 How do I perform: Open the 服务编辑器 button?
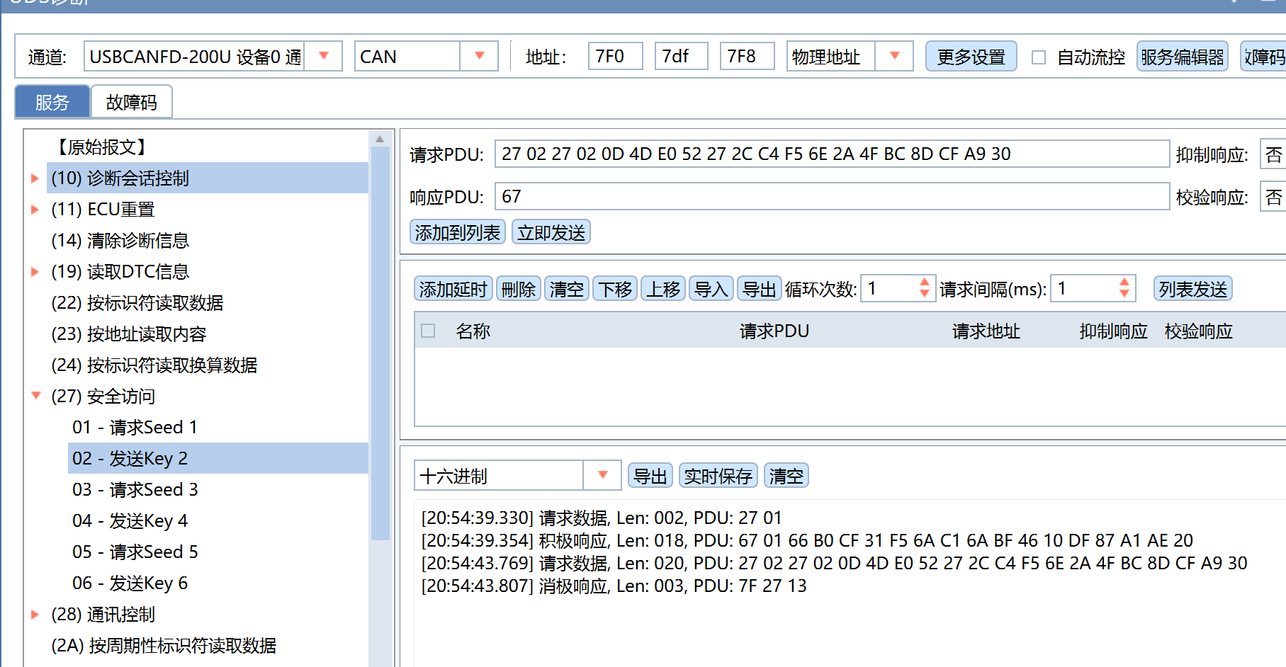point(1182,57)
